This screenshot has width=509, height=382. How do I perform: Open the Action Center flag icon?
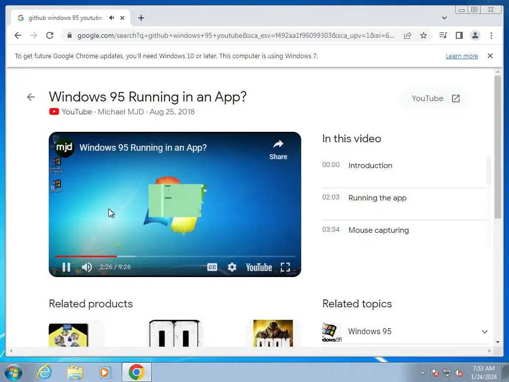pyautogui.click(x=435, y=373)
